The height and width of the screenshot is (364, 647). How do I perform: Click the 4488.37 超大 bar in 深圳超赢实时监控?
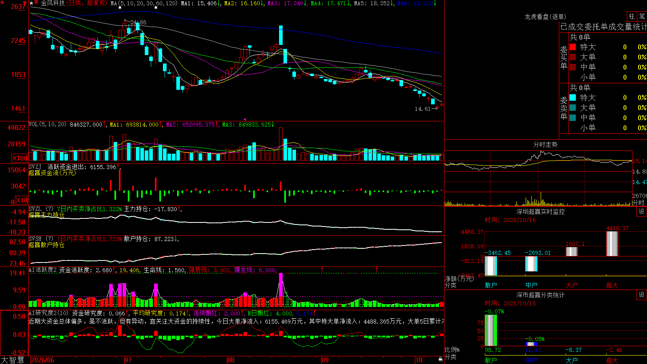(x=612, y=244)
